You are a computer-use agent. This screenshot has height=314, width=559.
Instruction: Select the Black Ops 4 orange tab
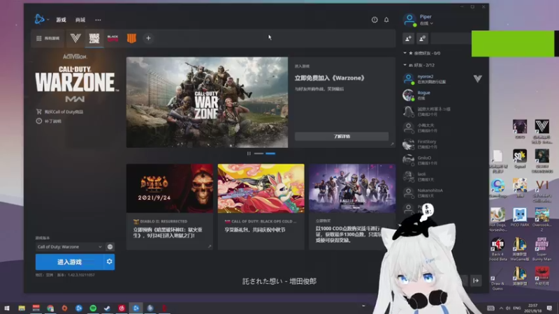pos(131,38)
